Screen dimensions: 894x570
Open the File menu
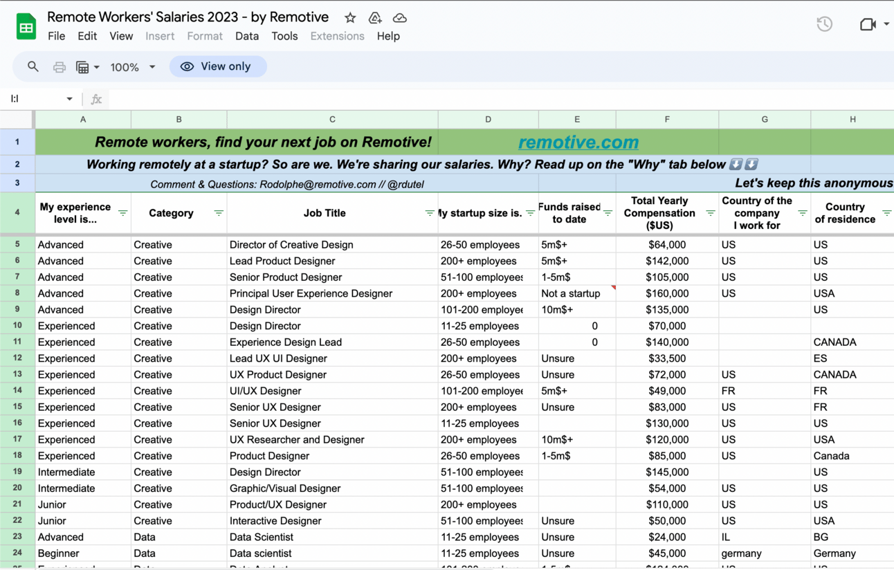pyautogui.click(x=56, y=36)
